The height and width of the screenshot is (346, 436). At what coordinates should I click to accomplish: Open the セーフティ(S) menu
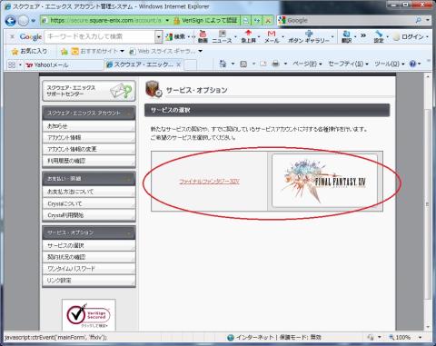pyautogui.click(x=349, y=64)
